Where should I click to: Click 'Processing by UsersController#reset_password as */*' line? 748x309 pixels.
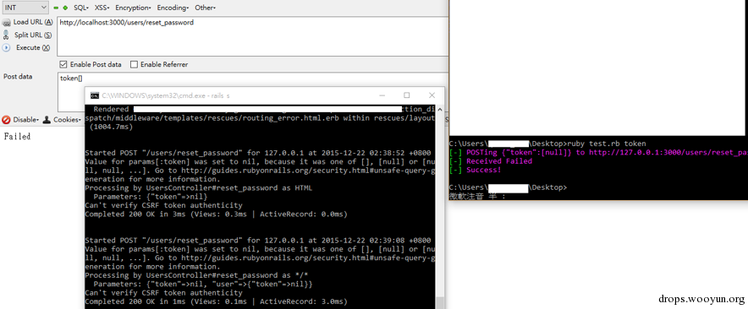click(x=196, y=275)
